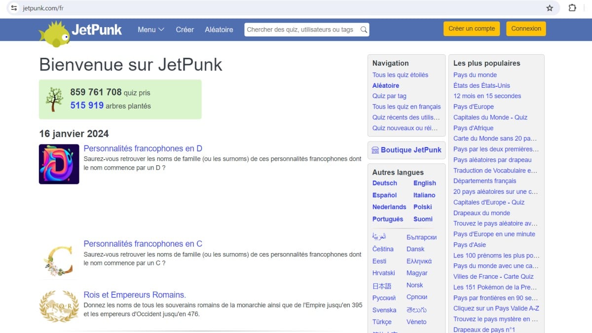592x333 pixels.
Task: Select Aléatoire in the top navigation bar
Action: tap(219, 30)
